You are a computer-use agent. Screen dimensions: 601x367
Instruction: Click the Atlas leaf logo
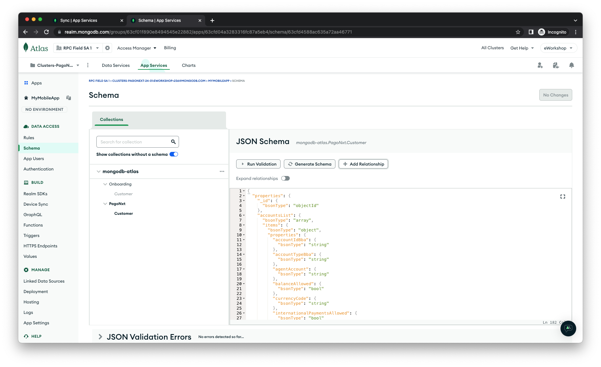pyautogui.click(x=26, y=48)
